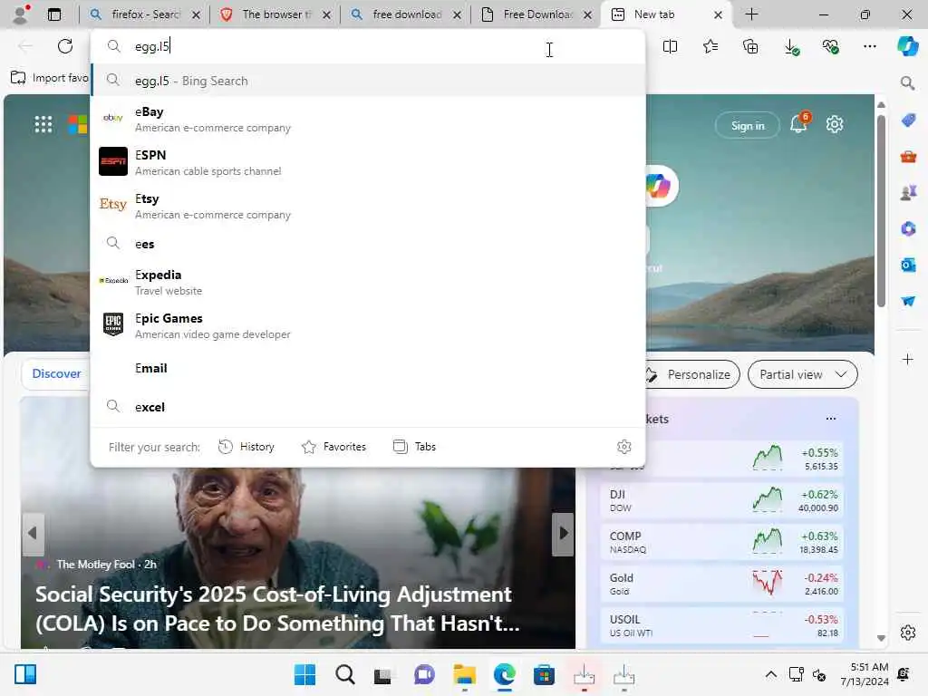Add a sidebar app with plus icon
Image resolution: width=928 pixels, height=696 pixels.
pyautogui.click(x=908, y=359)
